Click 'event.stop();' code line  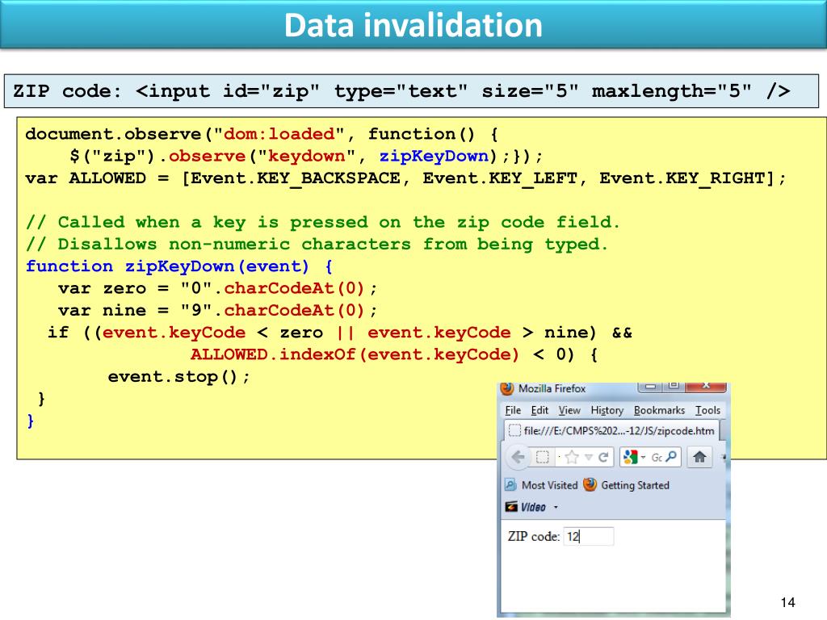pos(178,377)
